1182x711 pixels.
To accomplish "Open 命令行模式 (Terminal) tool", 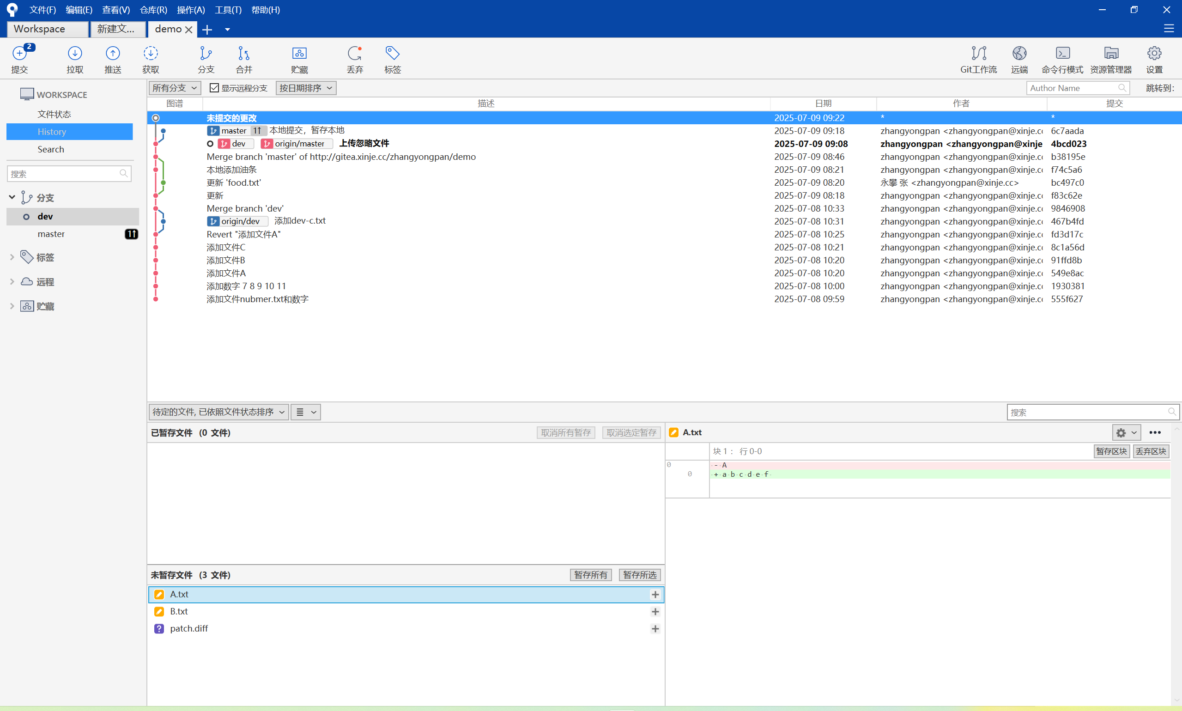I will pyautogui.click(x=1062, y=59).
